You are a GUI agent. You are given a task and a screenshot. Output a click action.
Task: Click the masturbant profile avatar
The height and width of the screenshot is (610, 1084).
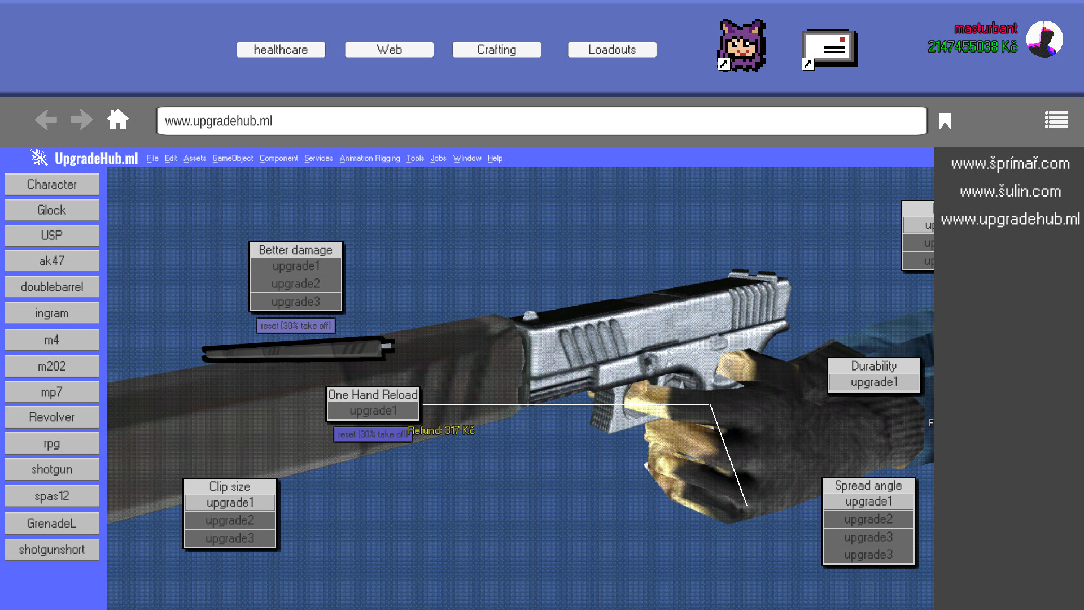(1044, 38)
